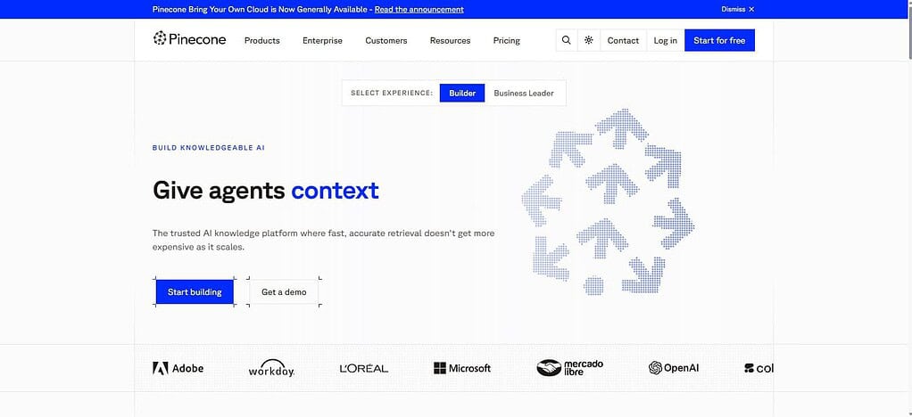Open the Enterprise menu
The width and height of the screenshot is (912, 417).
322,41
